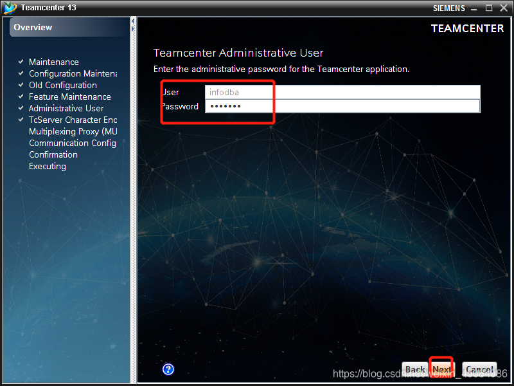Choose the Administrative User step

(66, 108)
